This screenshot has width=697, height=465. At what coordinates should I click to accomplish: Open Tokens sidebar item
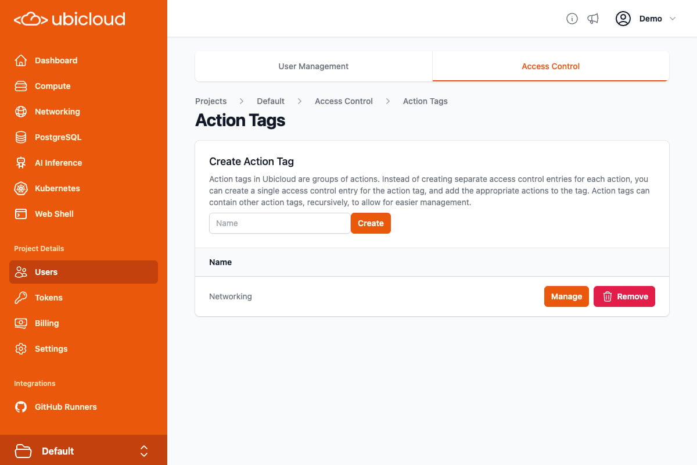tap(84, 298)
